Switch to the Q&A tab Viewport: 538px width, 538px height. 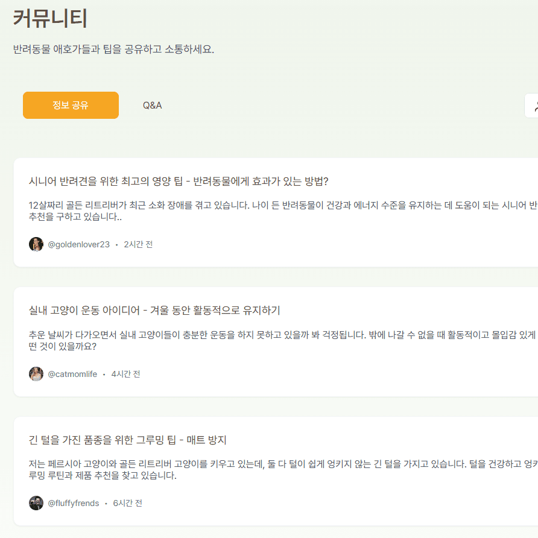click(152, 105)
